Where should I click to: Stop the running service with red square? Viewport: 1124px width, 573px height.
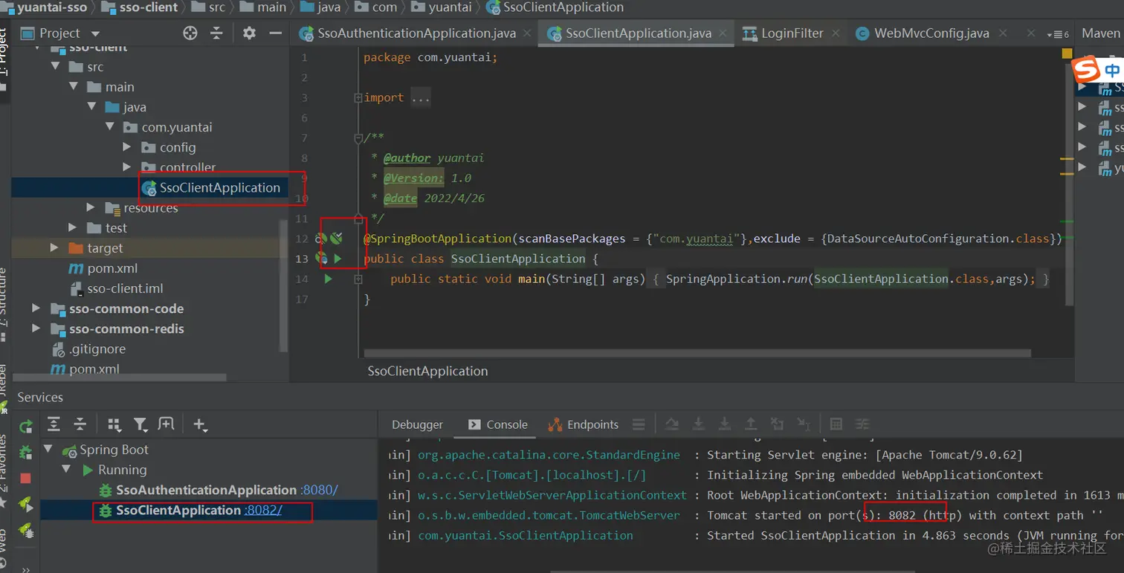(x=26, y=478)
